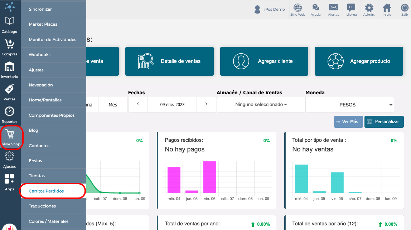411x230 pixels.
Task: Expand the Almacén 'Ninguno seleccionado' dropdown
Action: [261, 105]
